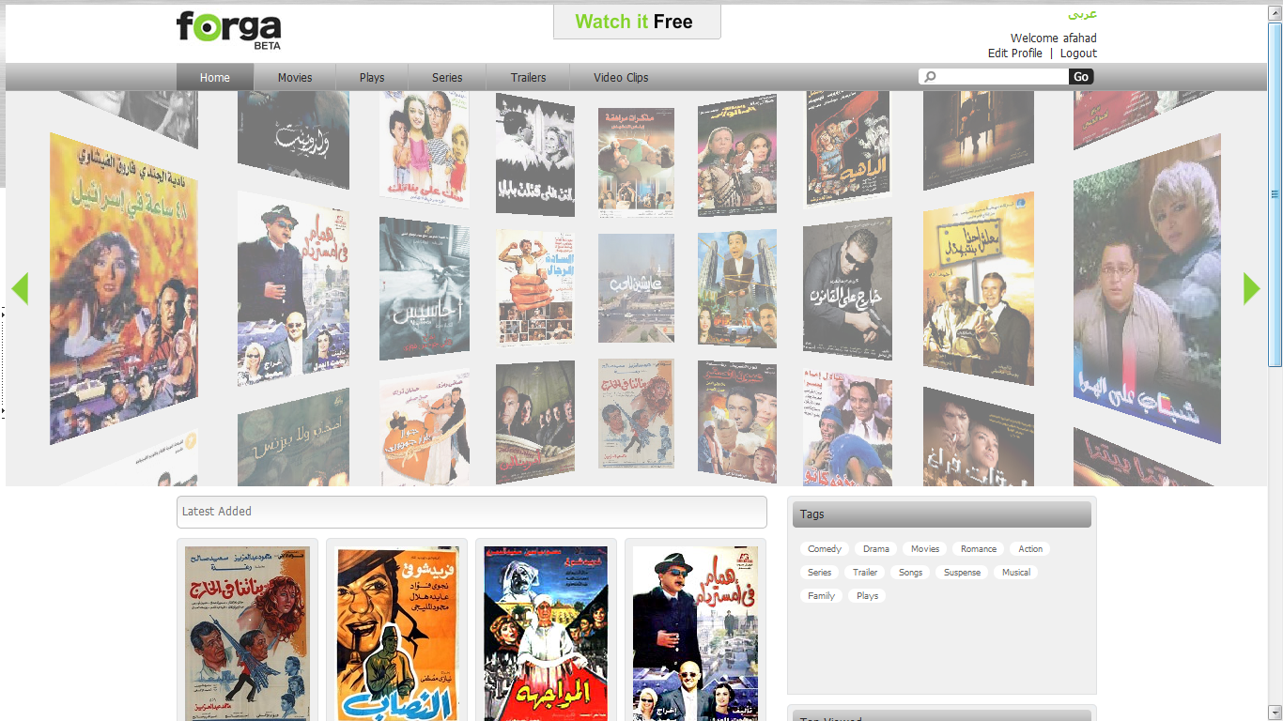Open third Latest Added poster with white-robed man

click(x=547, y=633)
